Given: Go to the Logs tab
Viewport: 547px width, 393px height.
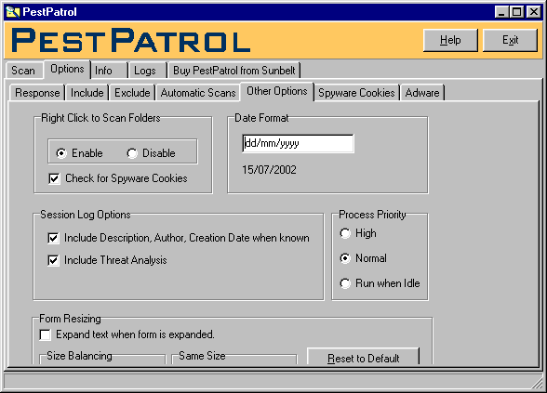Looking at the screenshot, I should (x=148, y=71).
